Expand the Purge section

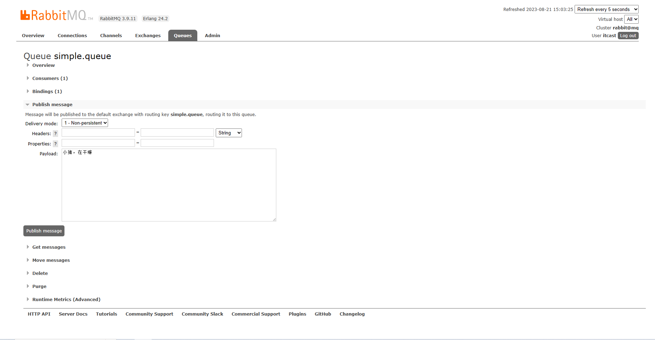pos(39,286)
